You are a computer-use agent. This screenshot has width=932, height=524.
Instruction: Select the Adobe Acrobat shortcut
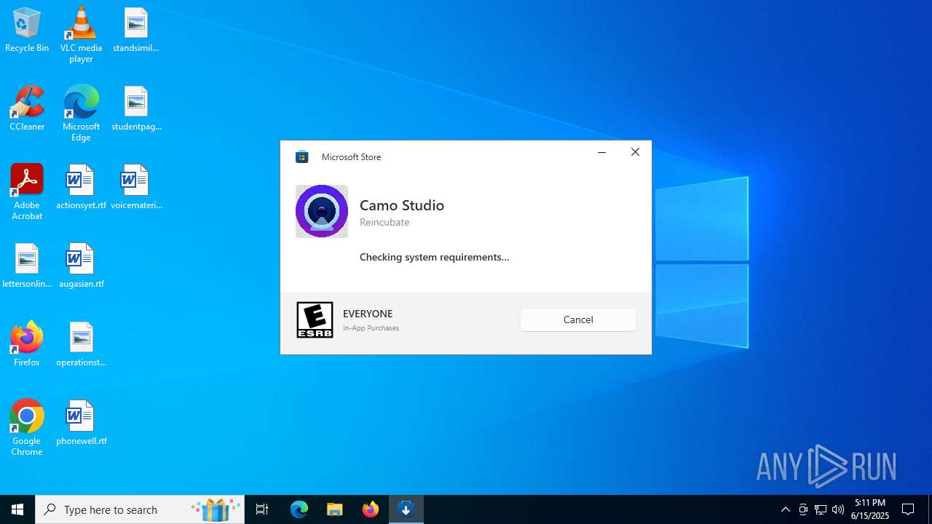pos(27,192)
